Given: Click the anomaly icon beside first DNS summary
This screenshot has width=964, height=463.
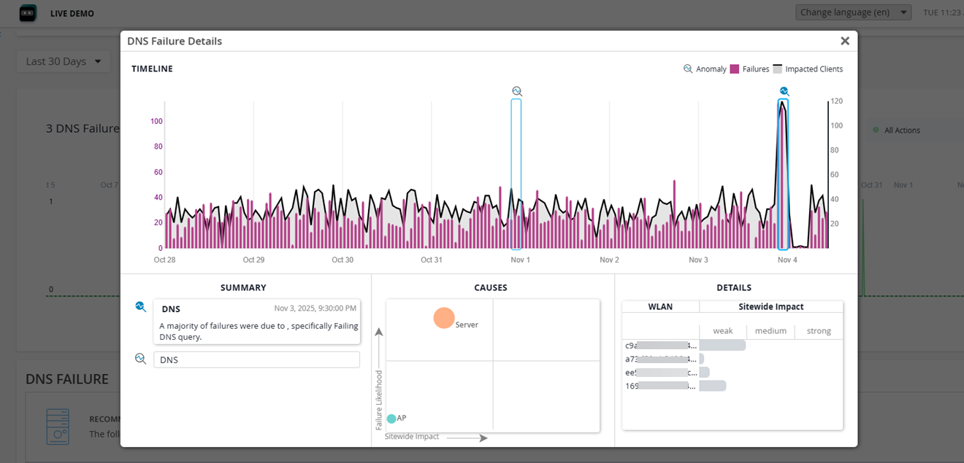Looking at the screenshot, I should [141, 307].
